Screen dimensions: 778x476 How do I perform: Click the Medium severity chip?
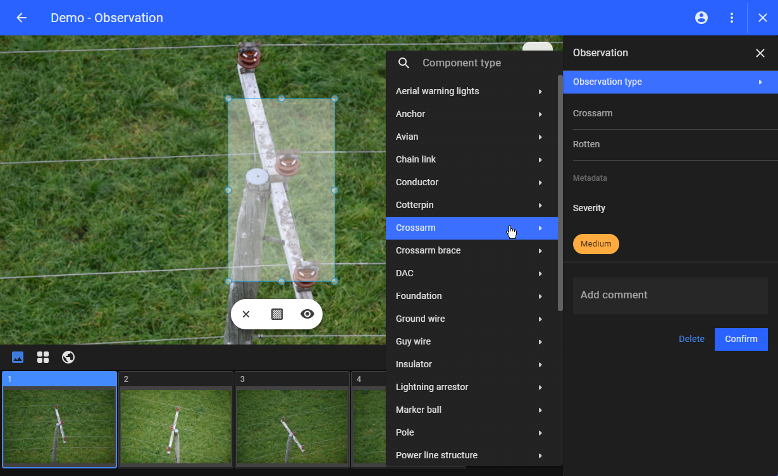[596, 244]
